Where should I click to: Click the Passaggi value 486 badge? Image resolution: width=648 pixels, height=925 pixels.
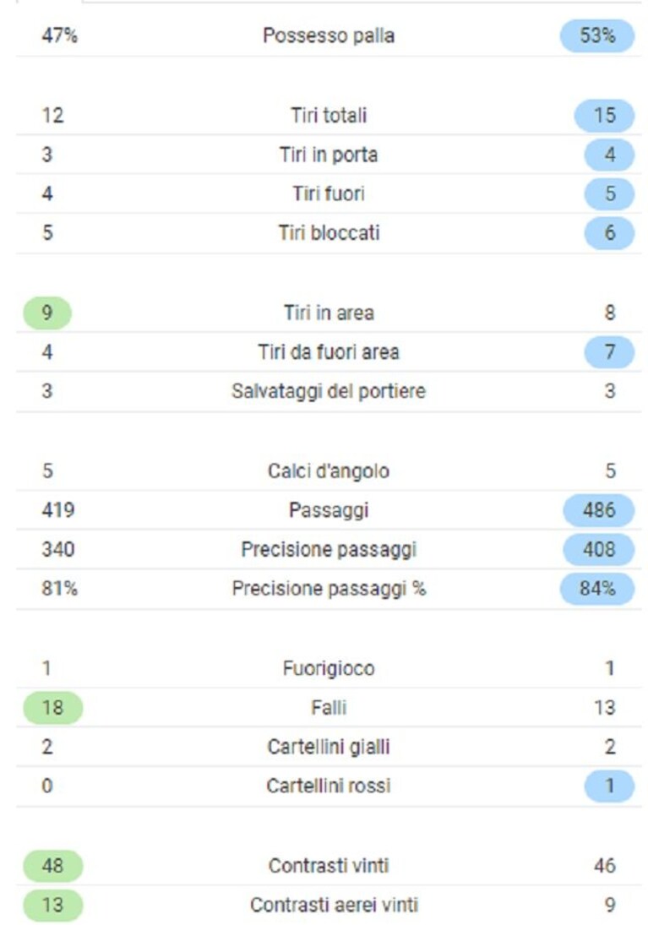598,510
